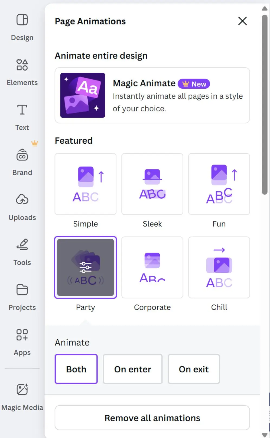
Task: Open the Magic Animate card
Action: (152, 95)
